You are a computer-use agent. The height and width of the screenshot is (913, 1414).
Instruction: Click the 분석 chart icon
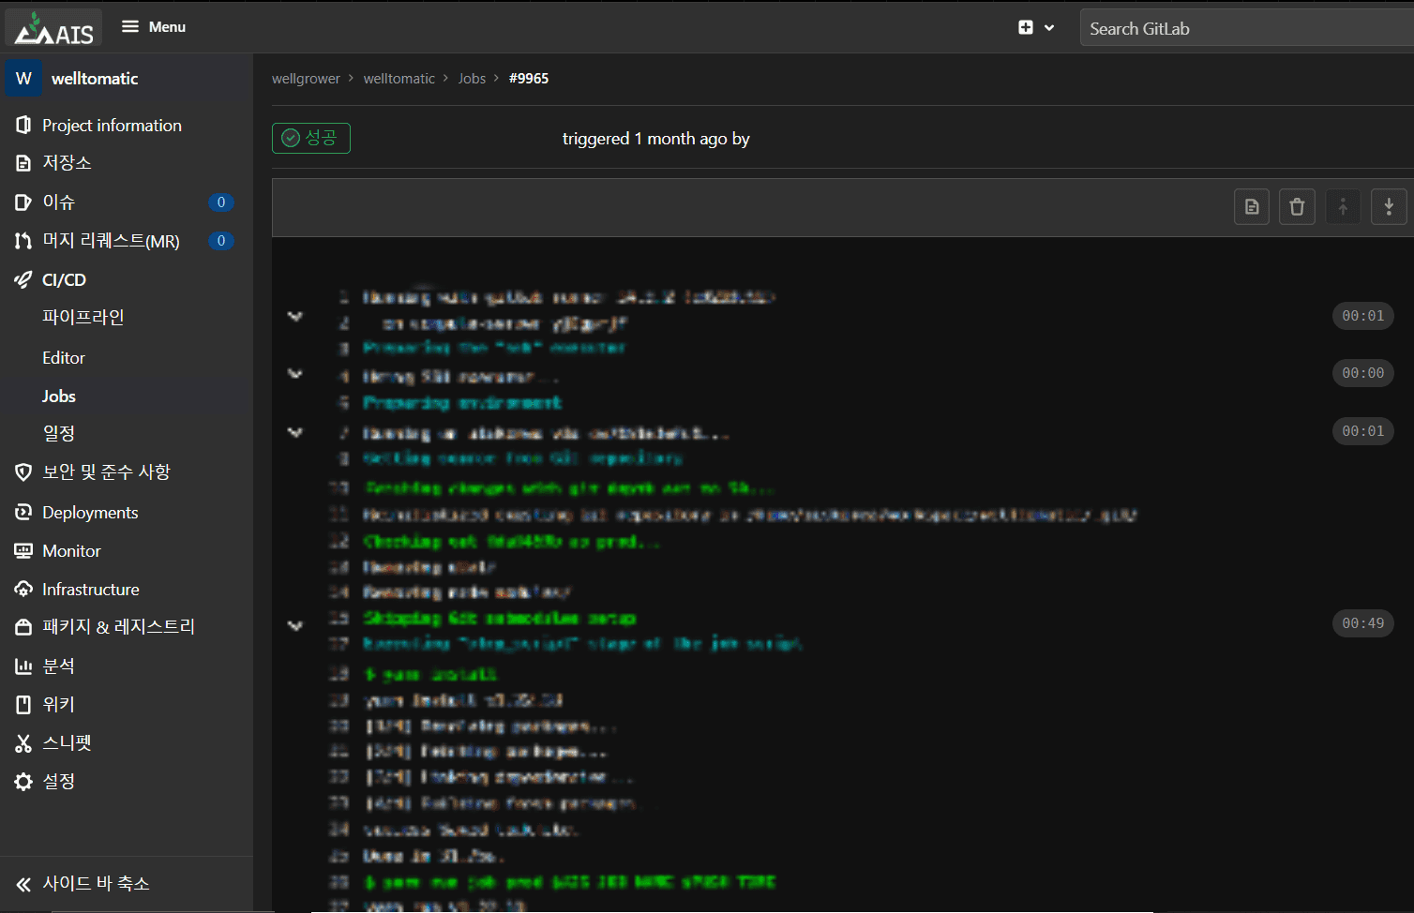pyautogui.click(x=23, y=666)
